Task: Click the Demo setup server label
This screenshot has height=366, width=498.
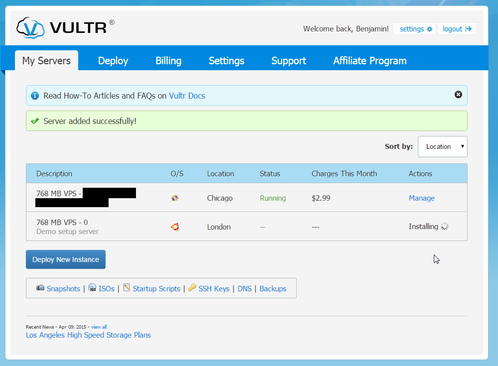Action: [x=67, y=232]
